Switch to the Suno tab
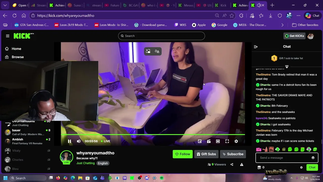The height and width of the screenshot is (182, 323). [x=75, y=5]
